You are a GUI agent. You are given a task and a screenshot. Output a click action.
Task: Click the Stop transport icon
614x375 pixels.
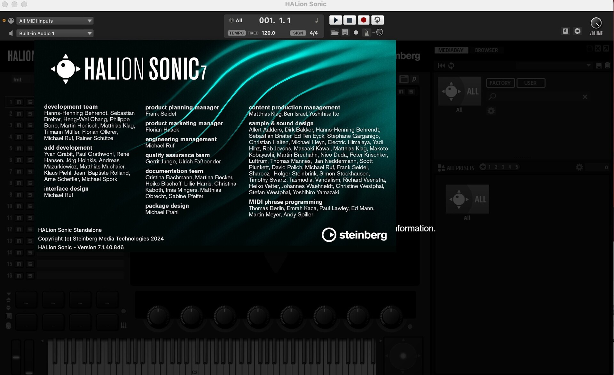(350, 20)
